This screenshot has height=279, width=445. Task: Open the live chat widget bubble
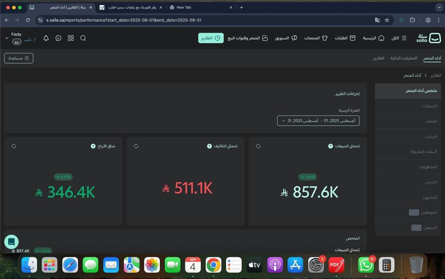click(x=11, y=241)
